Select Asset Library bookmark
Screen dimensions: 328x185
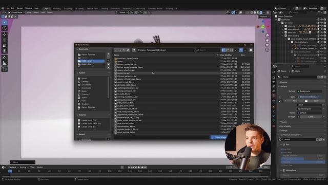tap(91, 64)
